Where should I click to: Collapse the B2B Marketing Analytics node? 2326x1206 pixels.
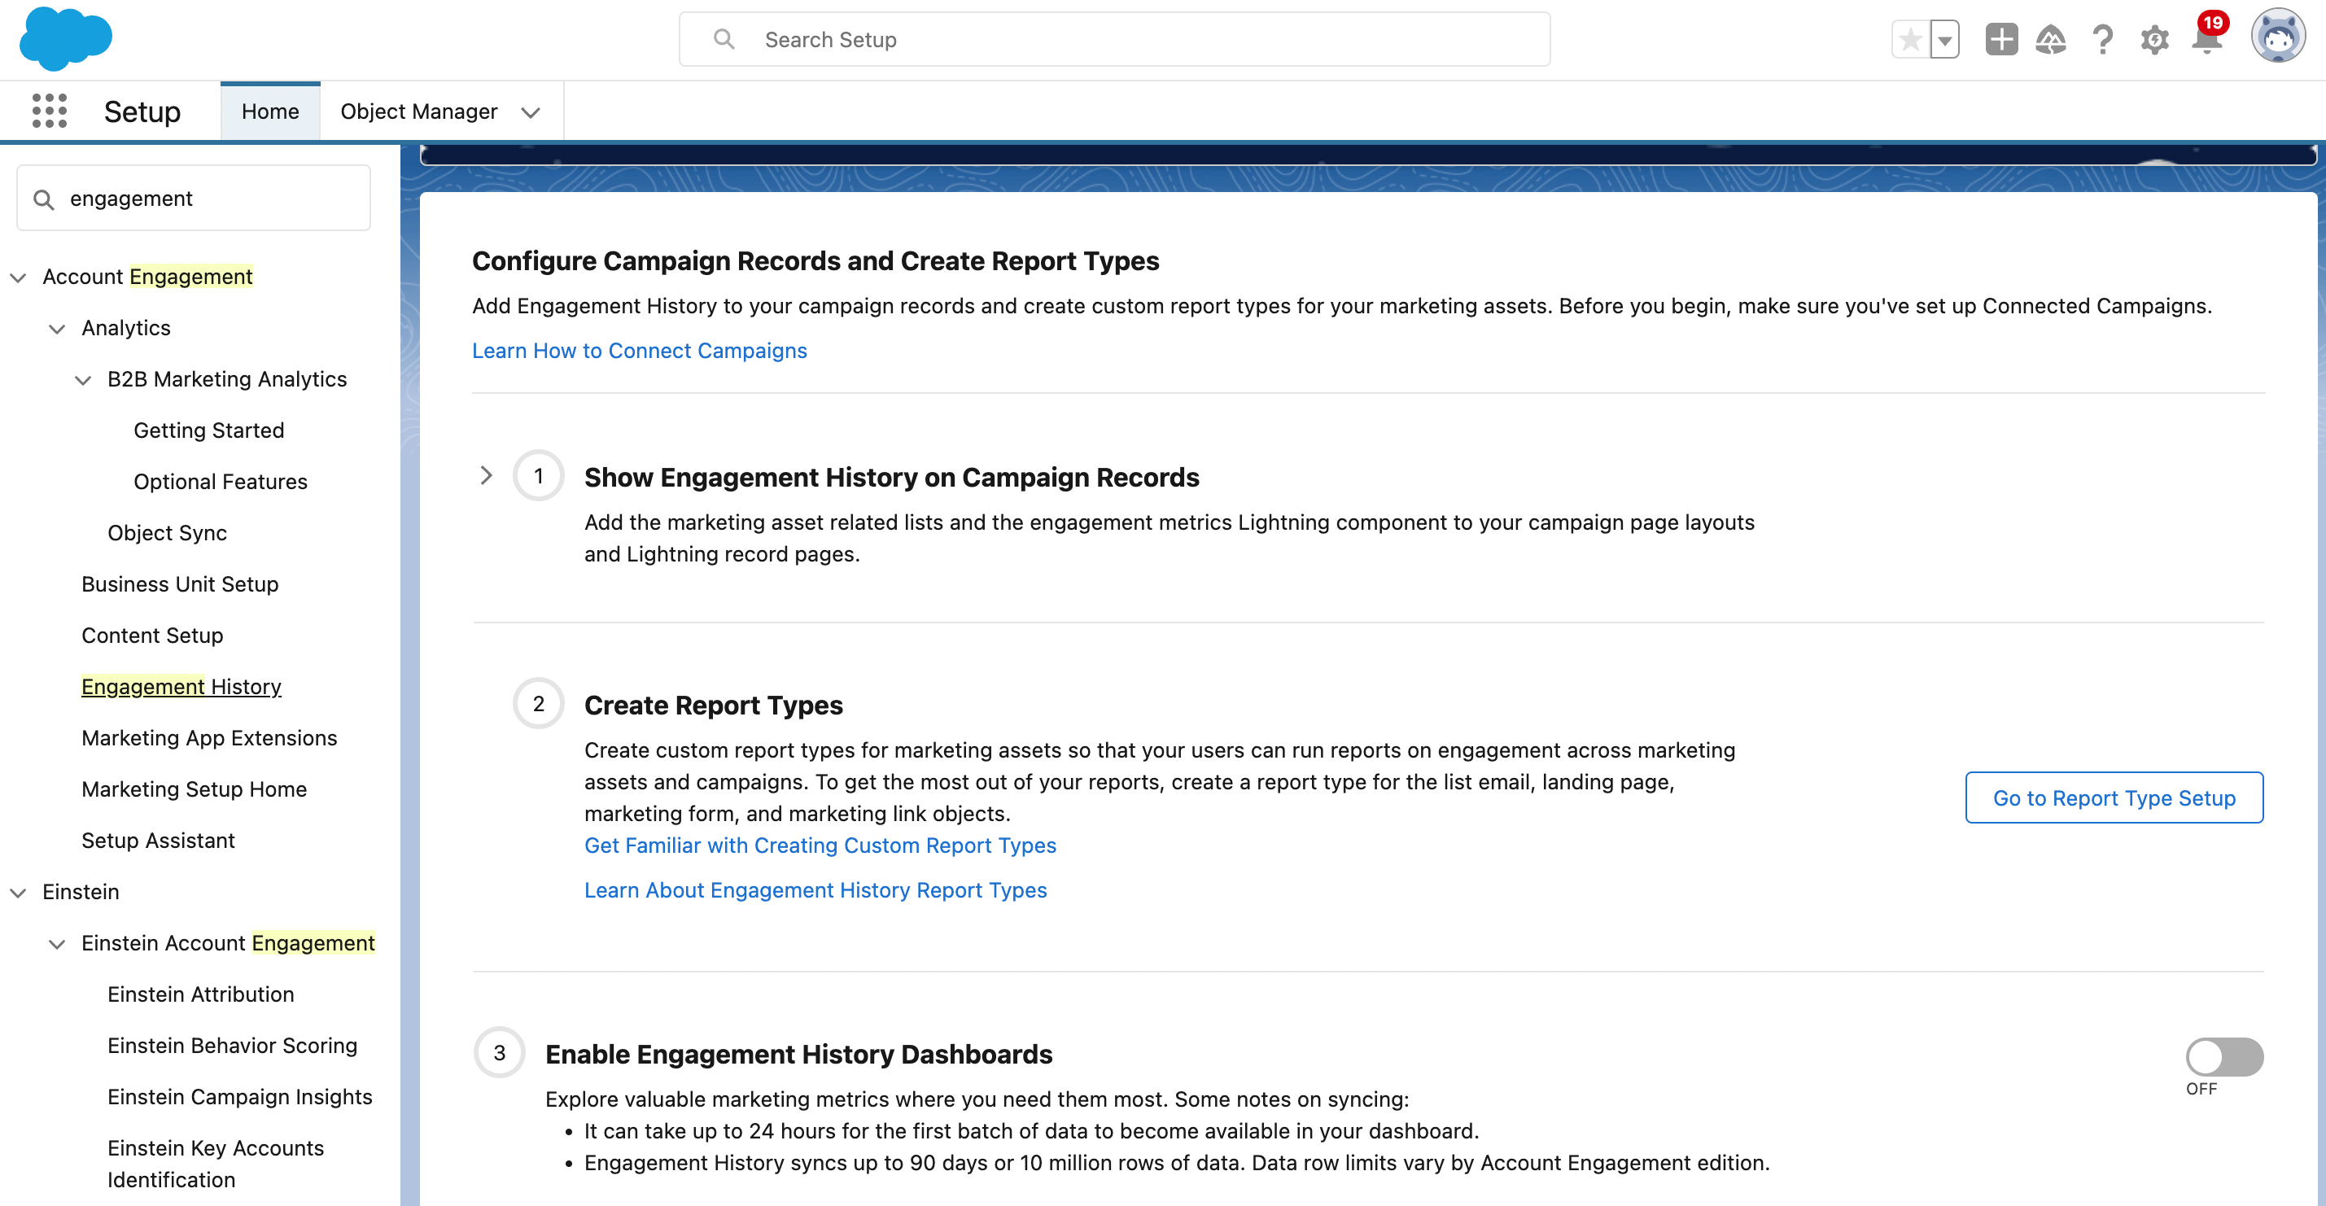(x=83, y=380)
